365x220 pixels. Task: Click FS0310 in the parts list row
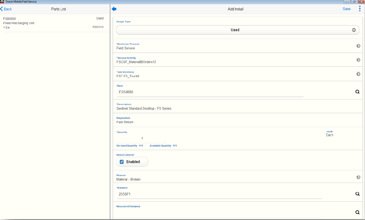click(x=98, y=27)
